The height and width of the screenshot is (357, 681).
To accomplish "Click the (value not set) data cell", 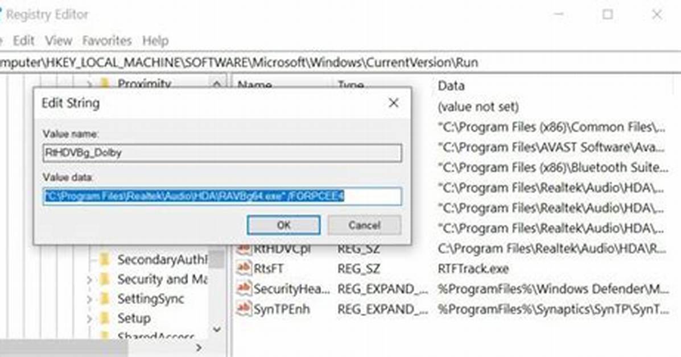I will click(478, 107).
